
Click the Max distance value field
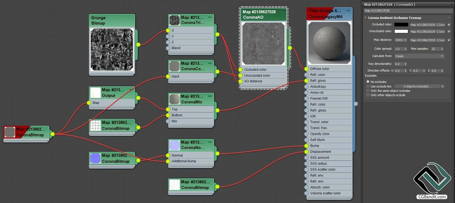pos(399,40)
